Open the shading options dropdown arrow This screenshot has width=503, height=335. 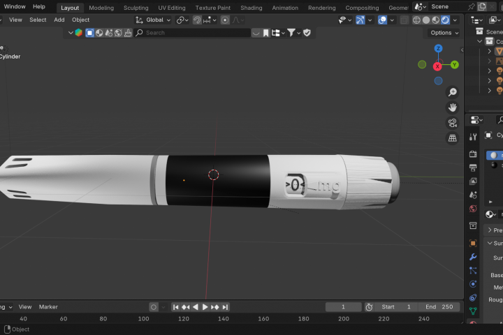[455, 20]
